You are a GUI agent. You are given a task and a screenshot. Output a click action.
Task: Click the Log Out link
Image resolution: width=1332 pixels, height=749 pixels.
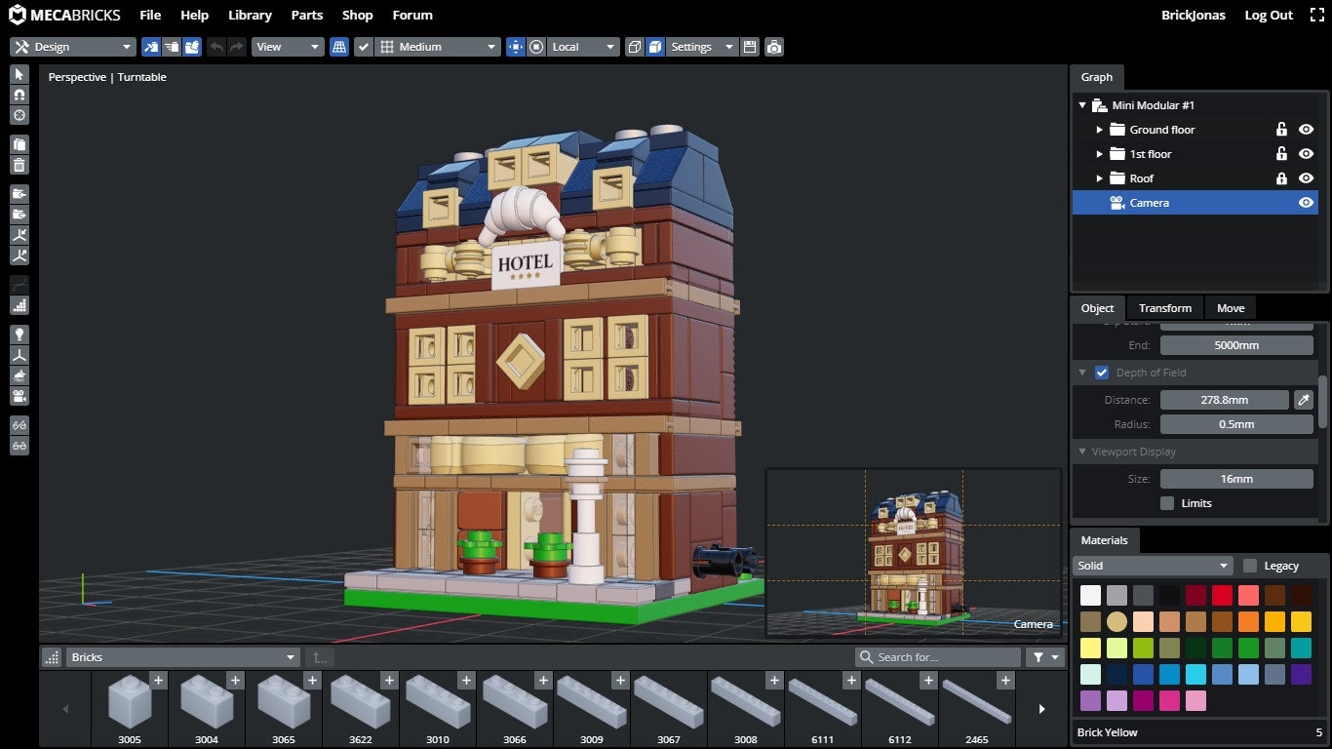click(1269, 16)
